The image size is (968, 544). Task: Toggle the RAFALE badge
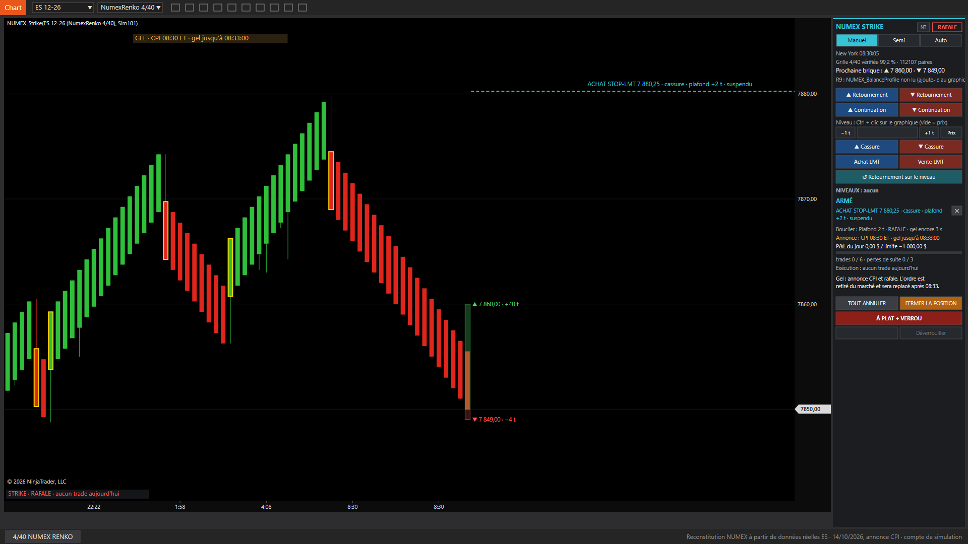coord(947,27)
